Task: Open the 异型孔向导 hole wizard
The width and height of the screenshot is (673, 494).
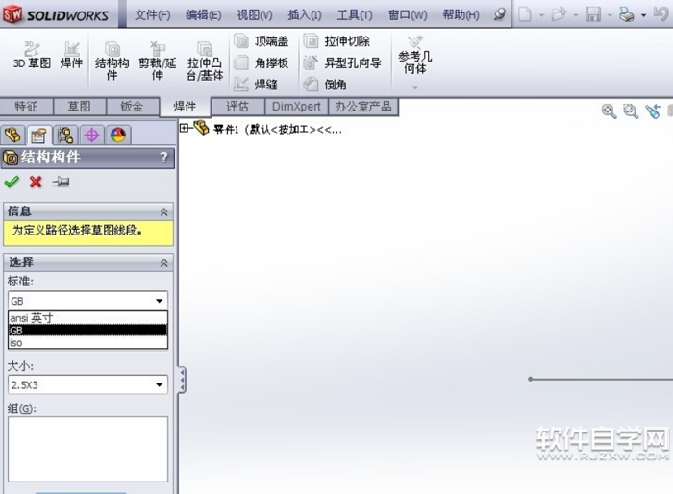Action: coord(342,63)
